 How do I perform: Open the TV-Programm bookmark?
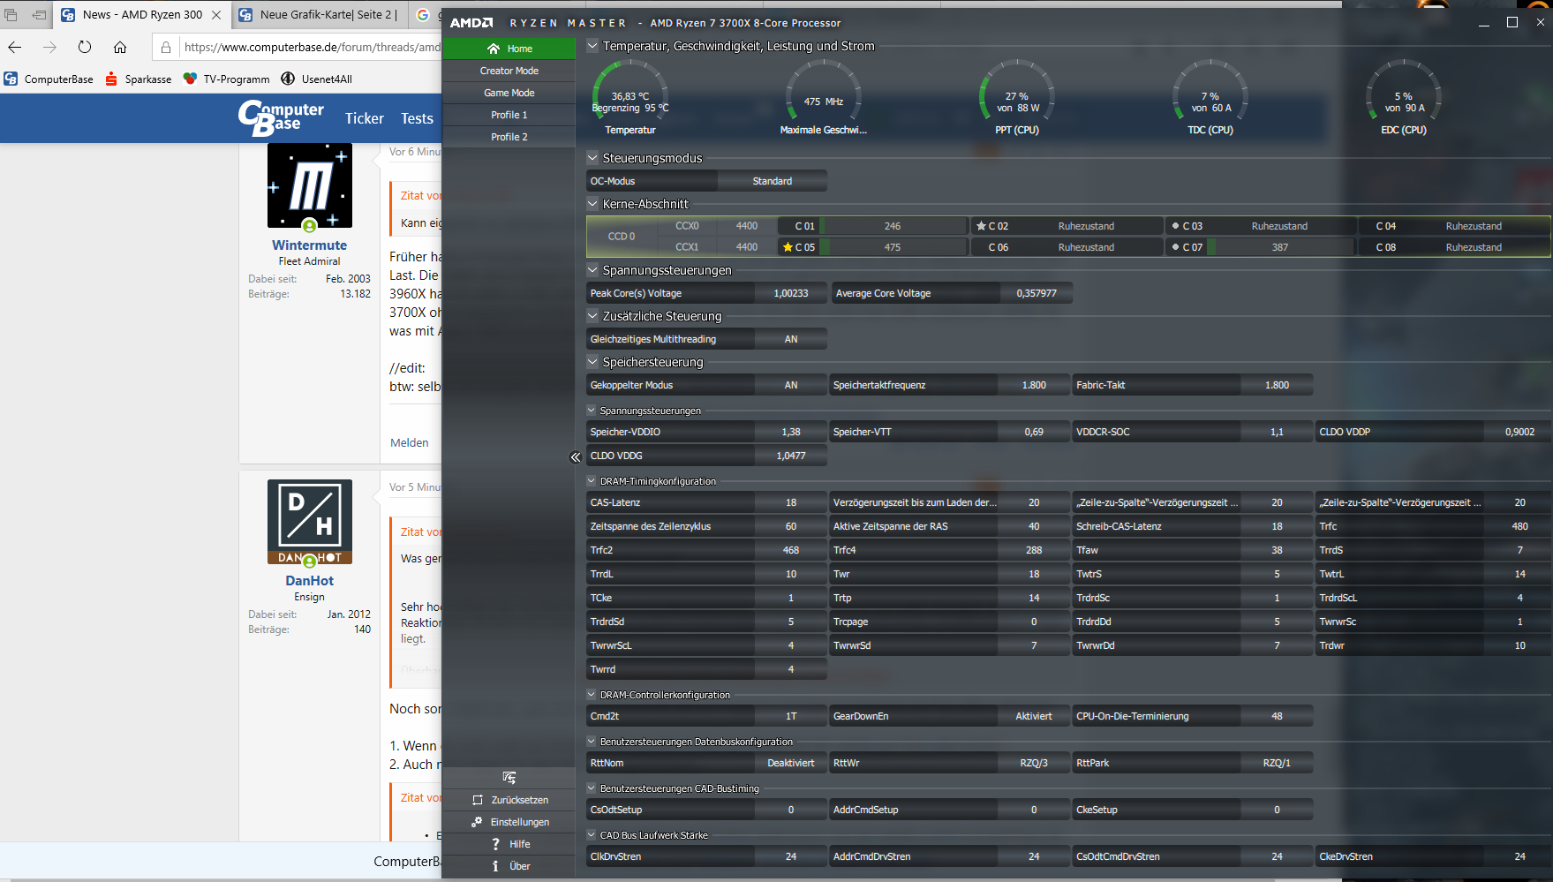pyautogui.click(x=226, y=79)
